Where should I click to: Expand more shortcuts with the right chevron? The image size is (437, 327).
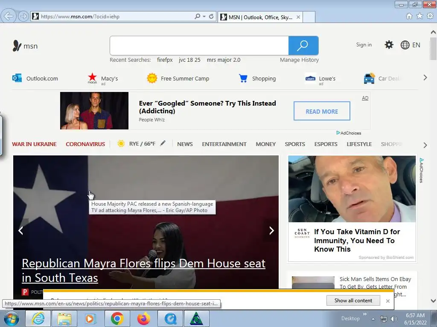click(x=425, y=77)
